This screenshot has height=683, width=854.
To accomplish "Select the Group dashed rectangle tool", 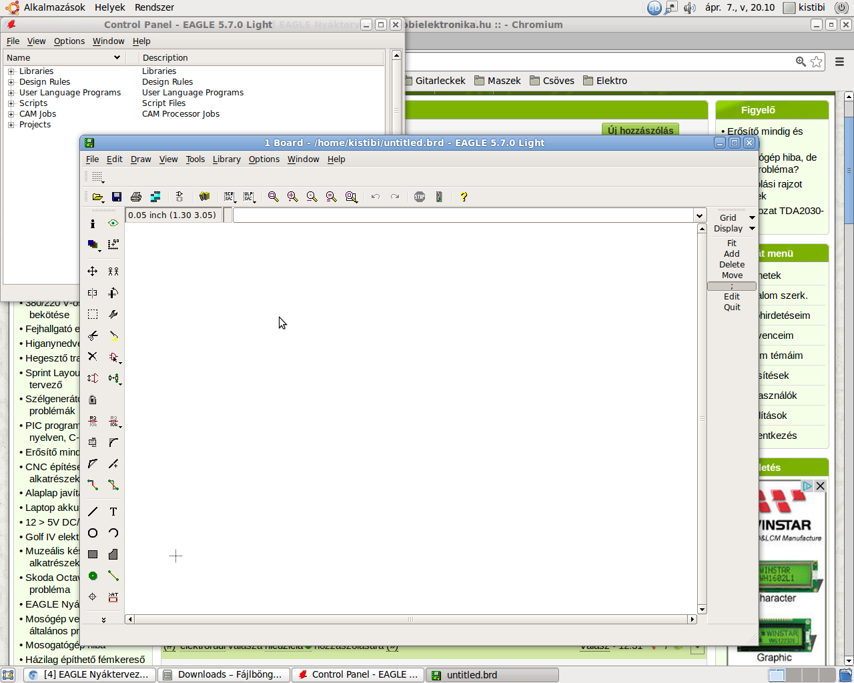I will pyautogui.click(x=93, y=314).
